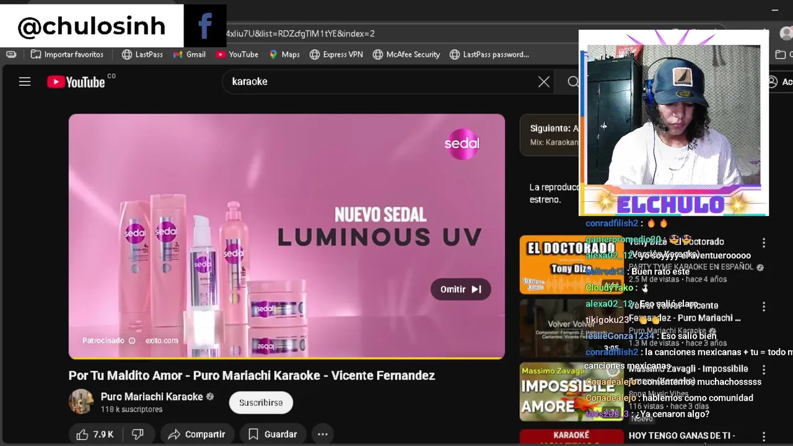
Task: Open more actions three-dot menu under video
Action: (323, 434)
